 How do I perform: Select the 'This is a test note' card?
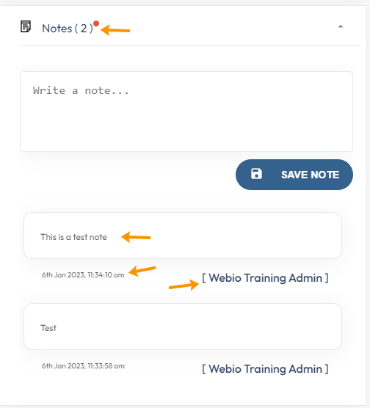183,236
